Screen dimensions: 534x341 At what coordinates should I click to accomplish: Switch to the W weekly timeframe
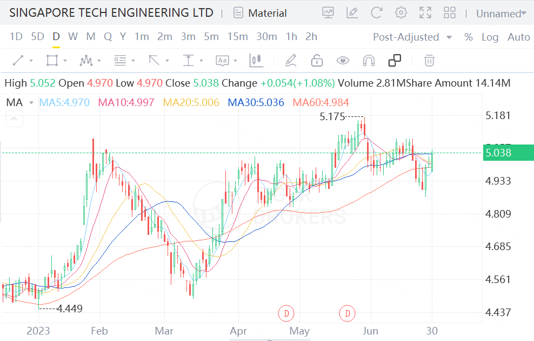[x=73, y=37]
